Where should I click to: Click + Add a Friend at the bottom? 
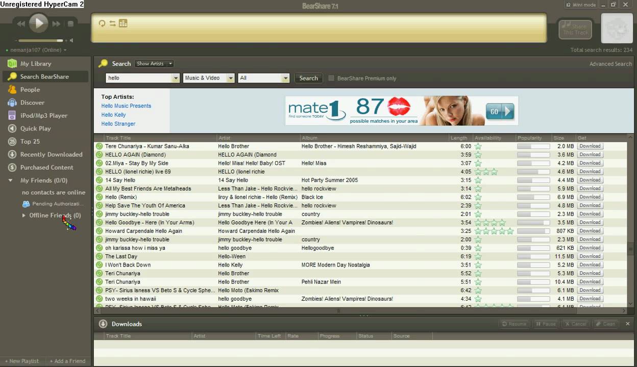point(67,361)
